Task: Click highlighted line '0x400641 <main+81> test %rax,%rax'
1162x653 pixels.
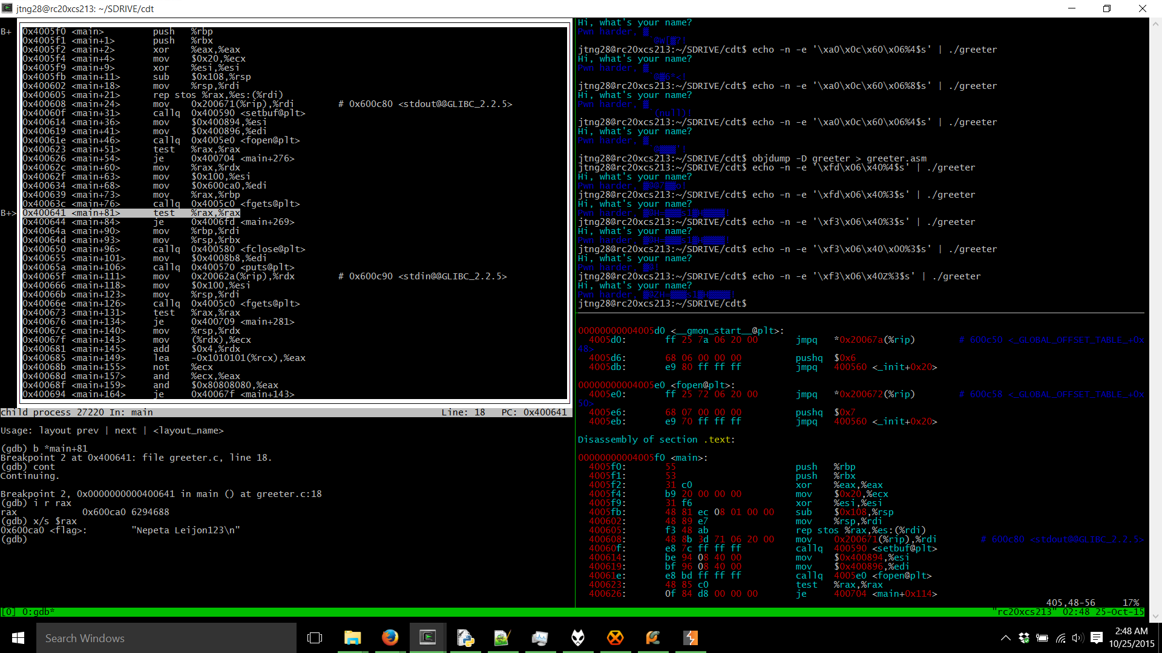Action: pos(131,213)
